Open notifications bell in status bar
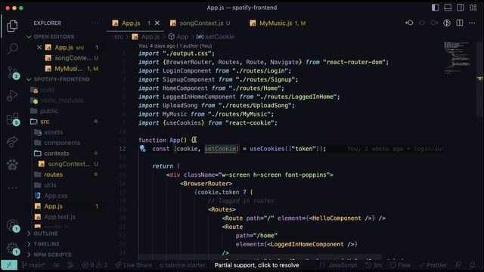The image size is (484, 272). pos(473,265)
